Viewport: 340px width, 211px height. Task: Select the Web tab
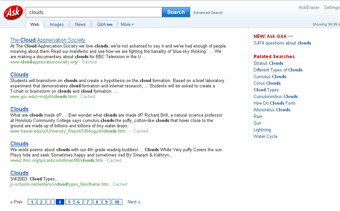[35, 24]
